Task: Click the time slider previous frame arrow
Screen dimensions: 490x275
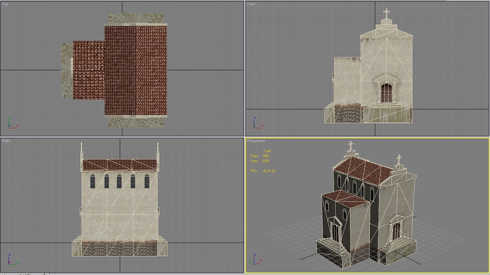Action: 2,274
